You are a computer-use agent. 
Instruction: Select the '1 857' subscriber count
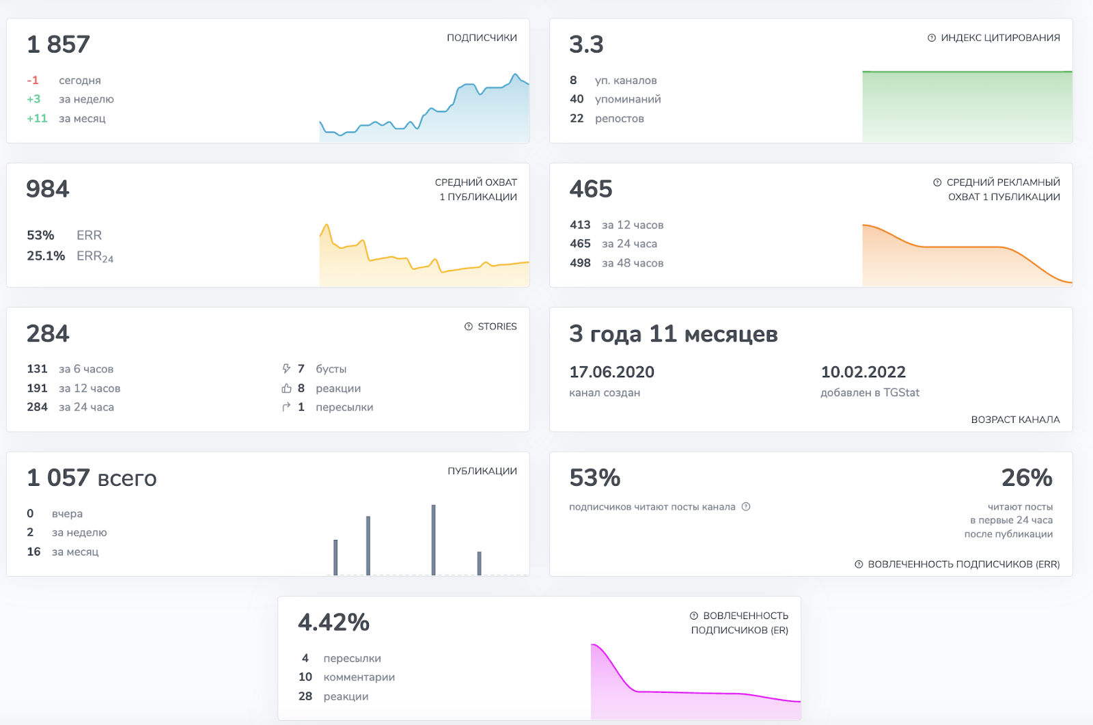coord(58,44)
